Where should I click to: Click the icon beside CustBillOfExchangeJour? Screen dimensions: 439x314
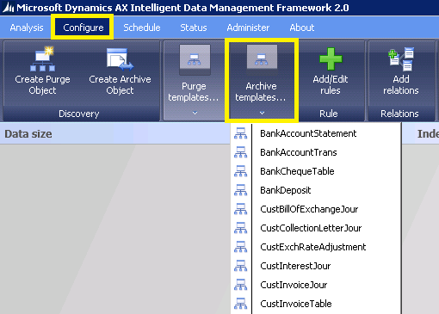240,209
